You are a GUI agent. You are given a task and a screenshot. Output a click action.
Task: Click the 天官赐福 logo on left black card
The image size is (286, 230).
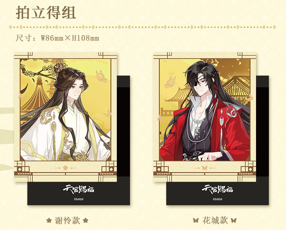pos(79,189)
